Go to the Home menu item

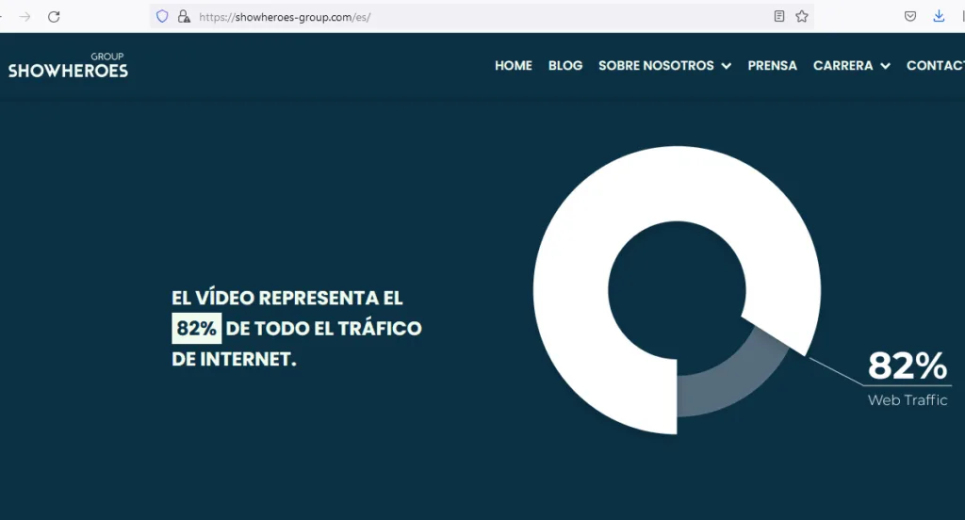click(x=514, y=66)
